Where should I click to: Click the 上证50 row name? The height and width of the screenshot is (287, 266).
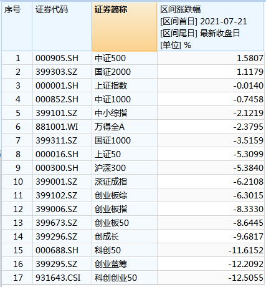(x=125, y=154)
